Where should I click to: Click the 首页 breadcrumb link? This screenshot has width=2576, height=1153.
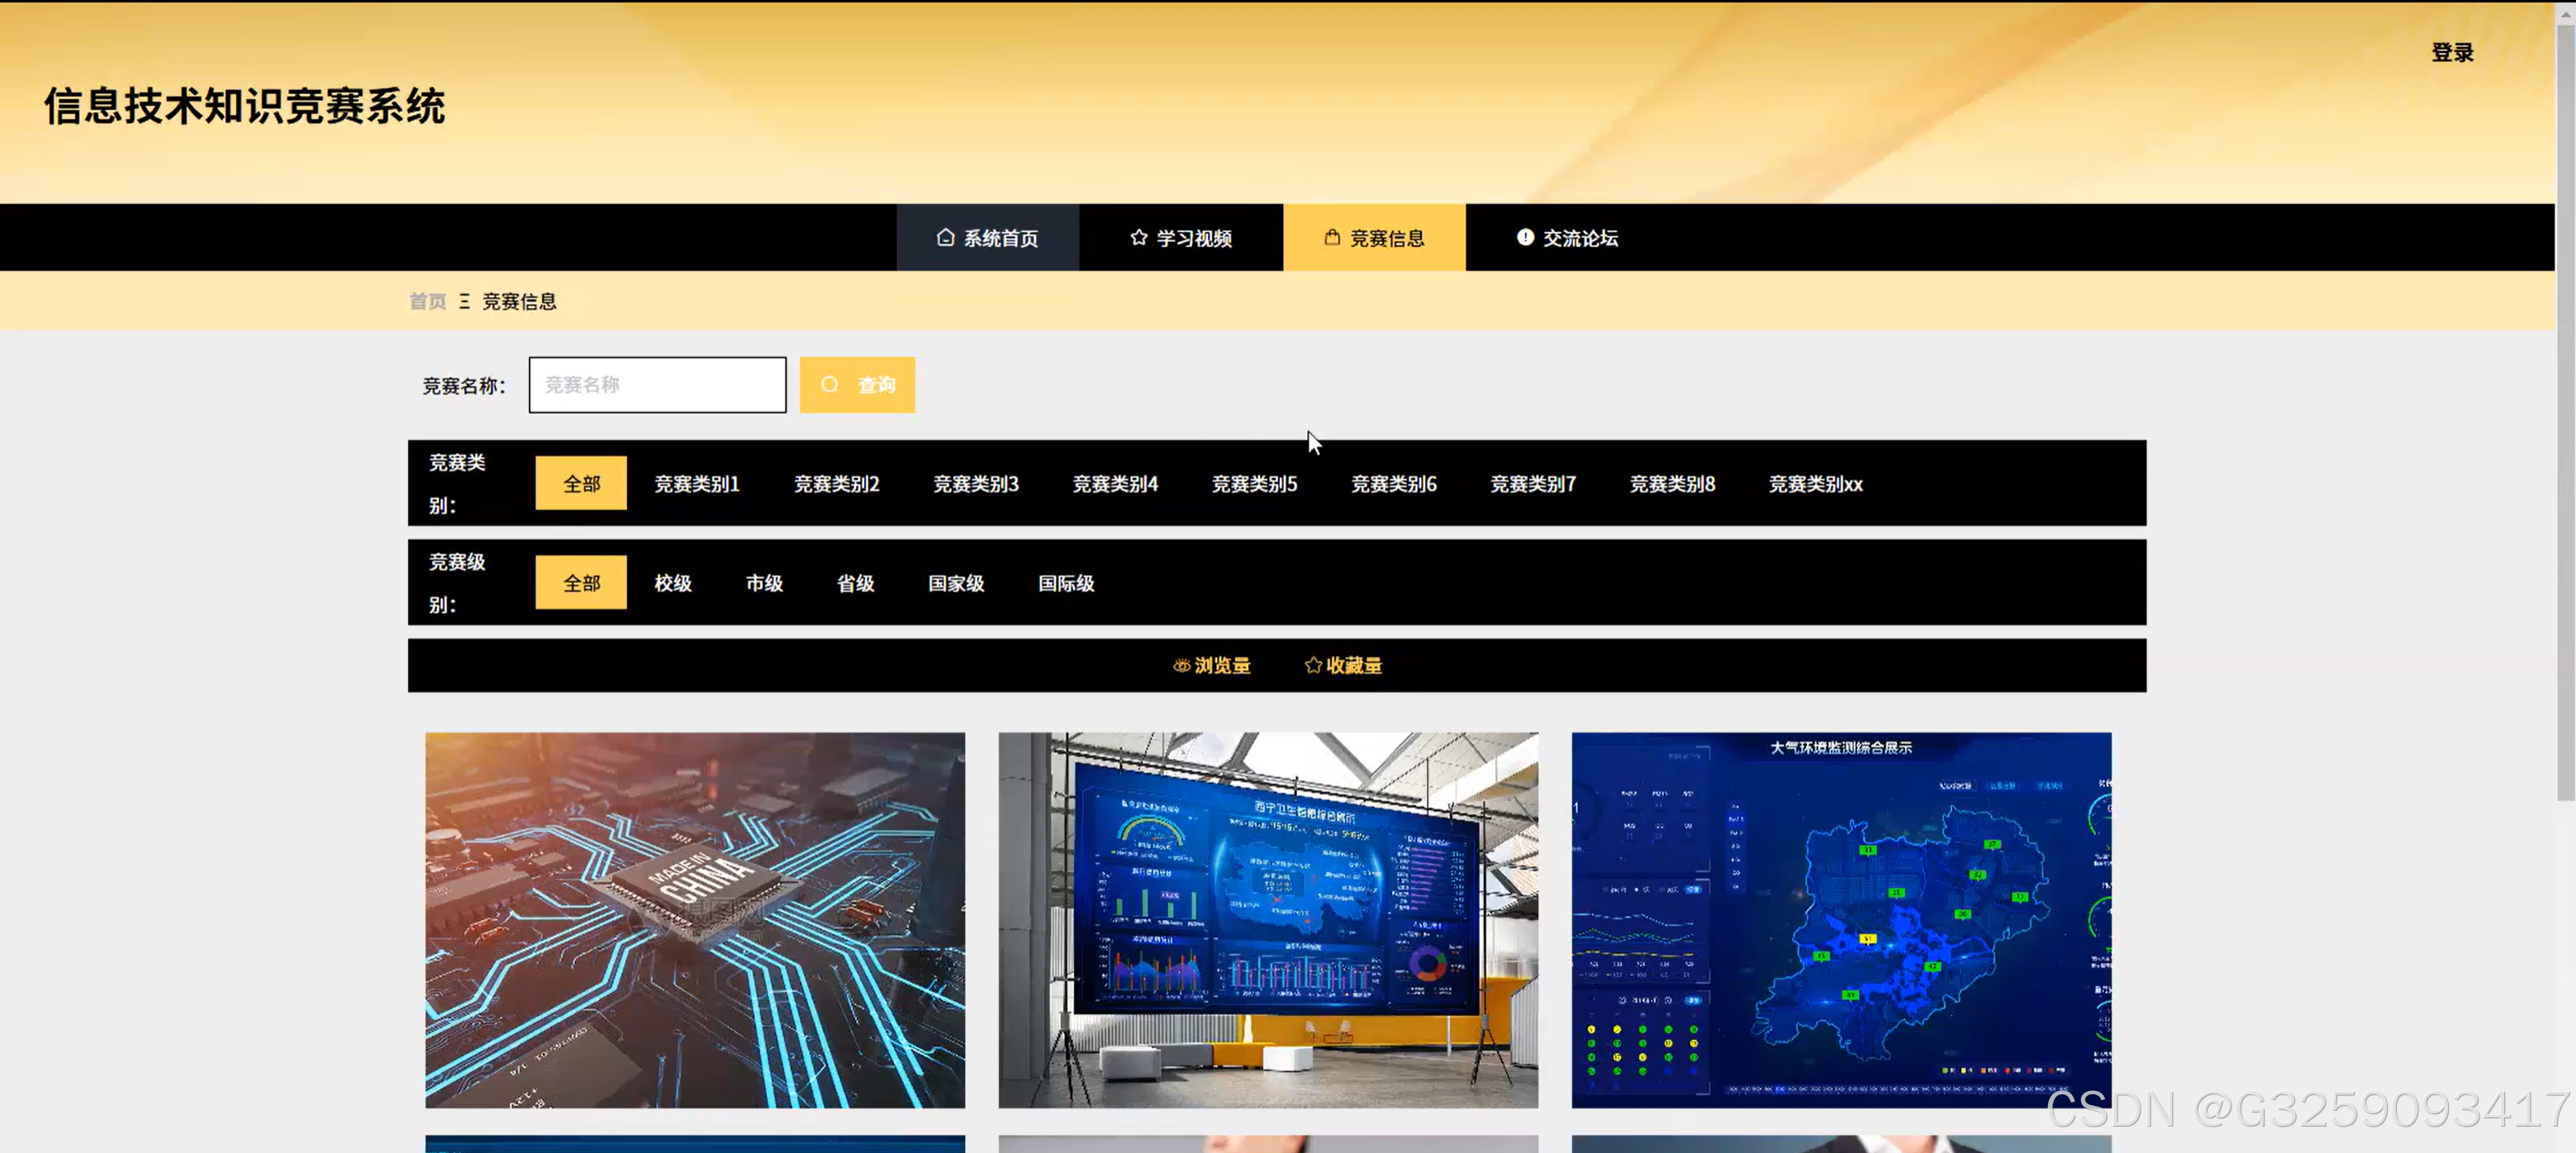pos(427,301)
